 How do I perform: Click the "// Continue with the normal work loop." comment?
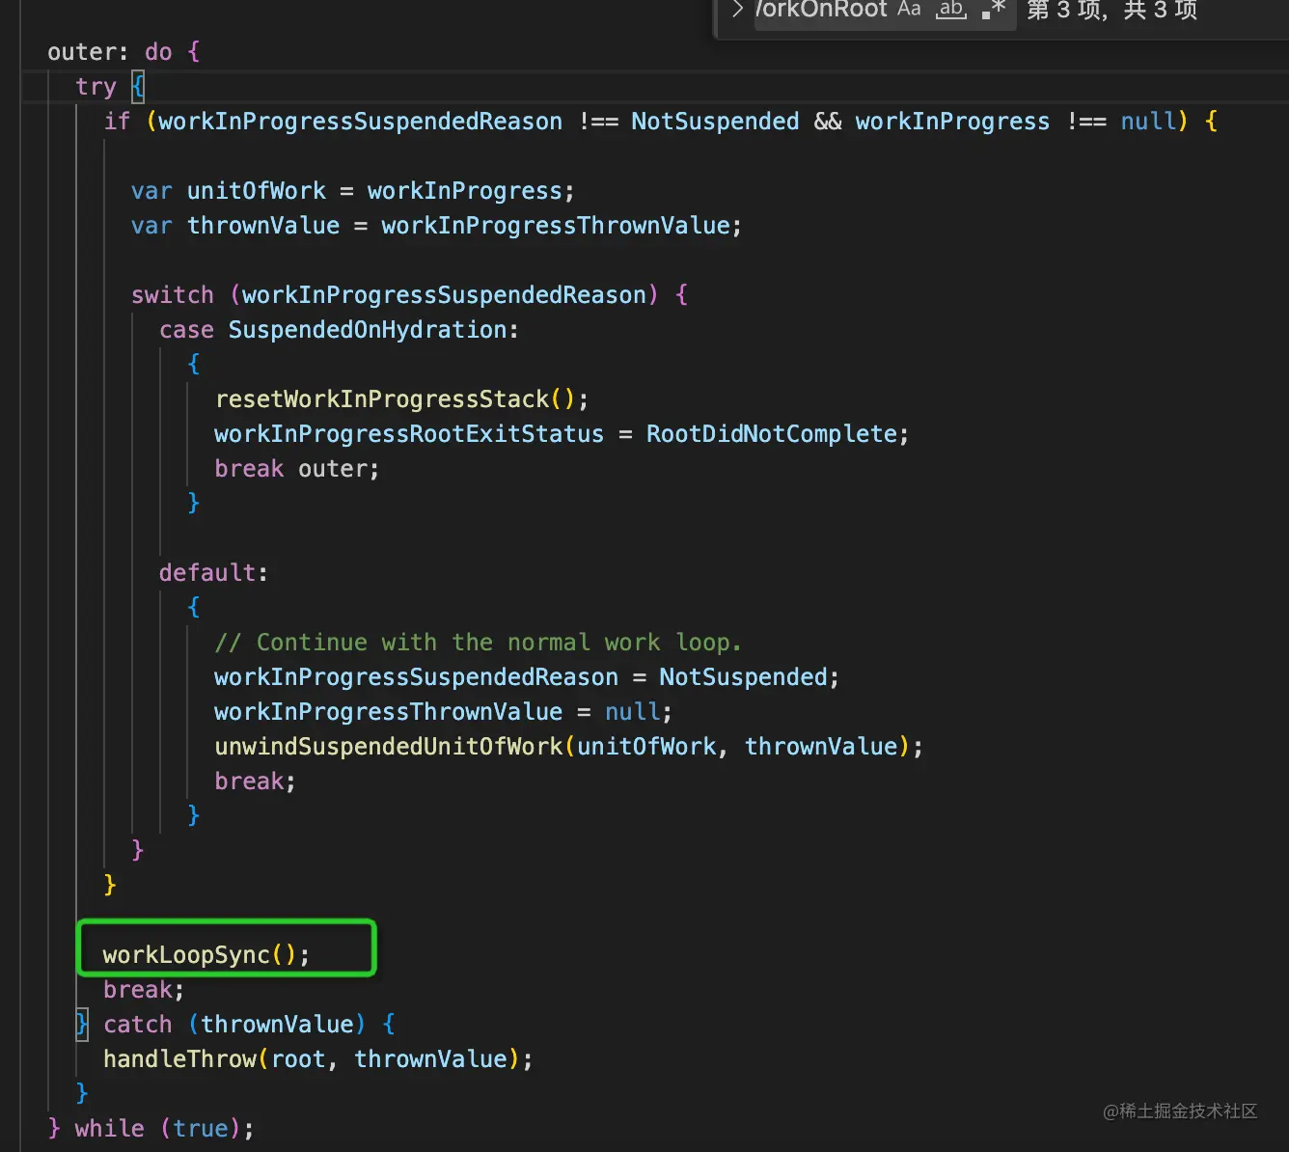click(x=478, y=643)
